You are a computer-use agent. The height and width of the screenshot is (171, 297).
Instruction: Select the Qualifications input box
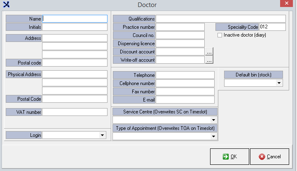point(220,18)
